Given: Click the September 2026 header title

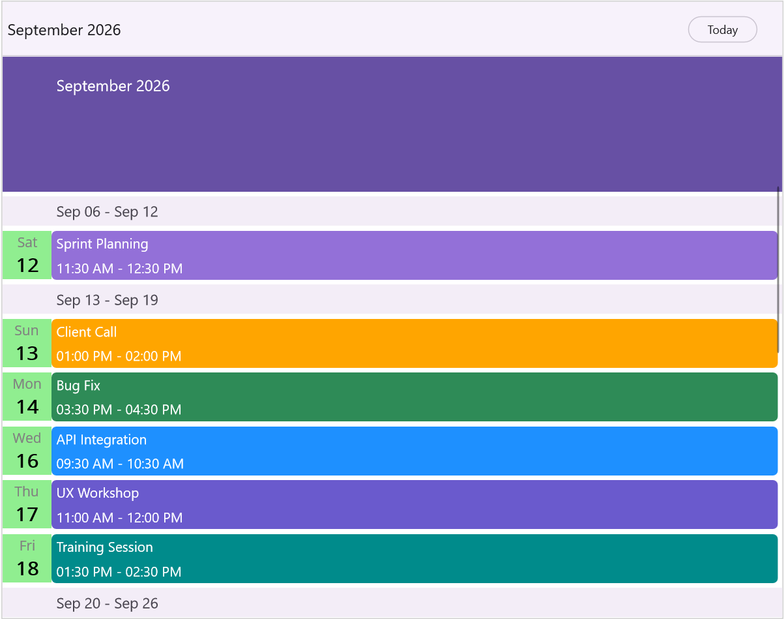Looking at the screenshot, I should pyautogui.click(x=65, y=30).
